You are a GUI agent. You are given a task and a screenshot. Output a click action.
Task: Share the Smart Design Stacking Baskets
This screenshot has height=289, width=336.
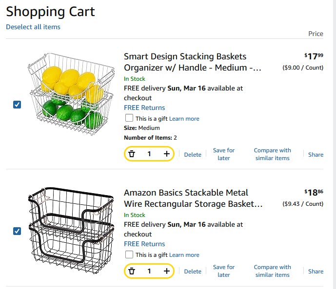(x=316, y=155)
